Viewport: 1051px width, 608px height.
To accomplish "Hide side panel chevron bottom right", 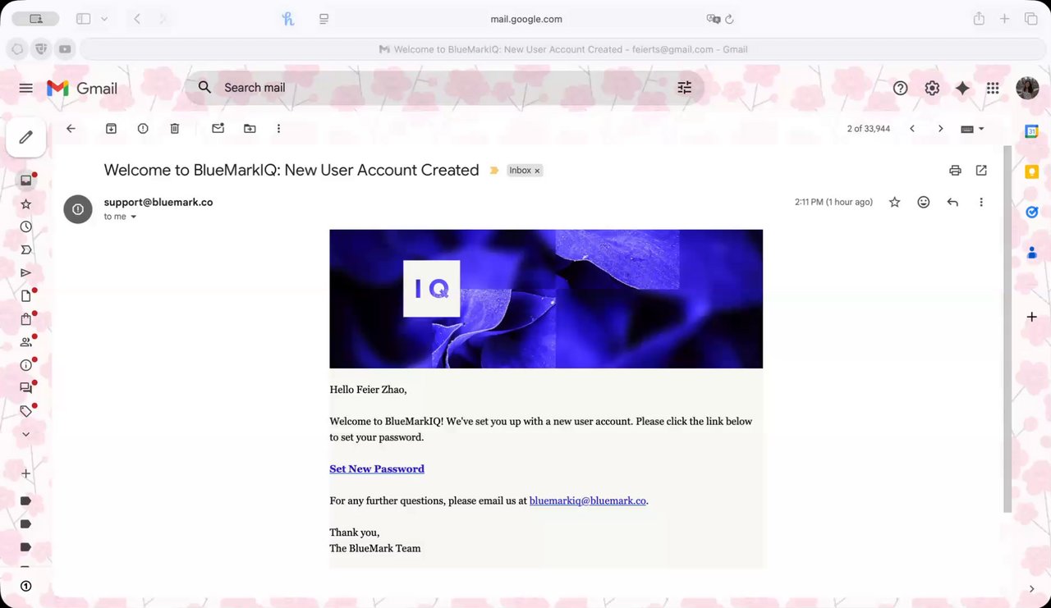I will point(1032,588).
